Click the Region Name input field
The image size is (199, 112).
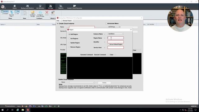(x=115, y=38)
